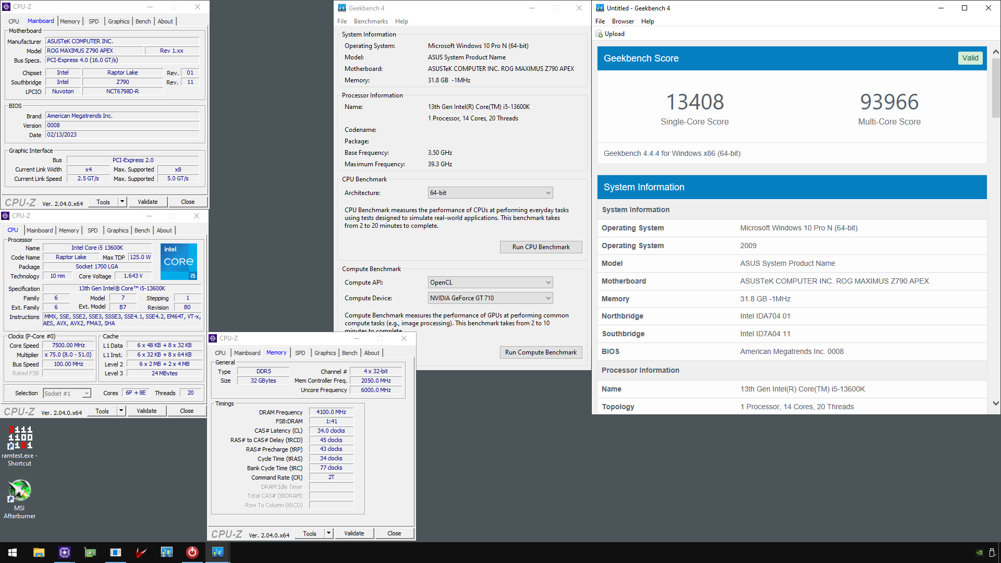Image resolution: width=1001 pixels, height=563 pixels.
Task: Click the green graphics card taskbar icon
Action: pos(90,553)
